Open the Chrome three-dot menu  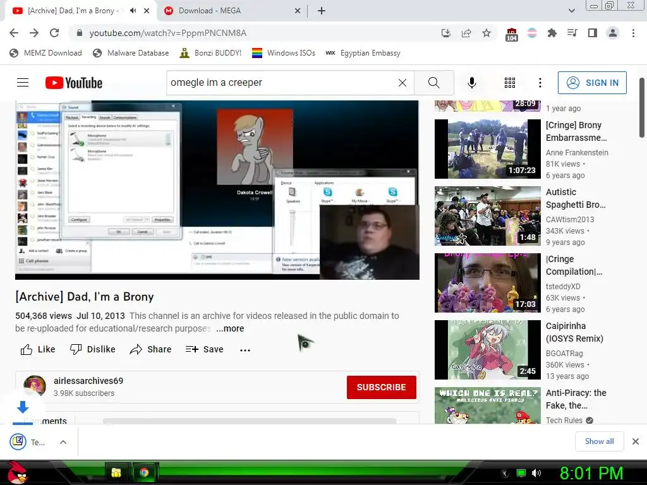click(x=633, y=33)
